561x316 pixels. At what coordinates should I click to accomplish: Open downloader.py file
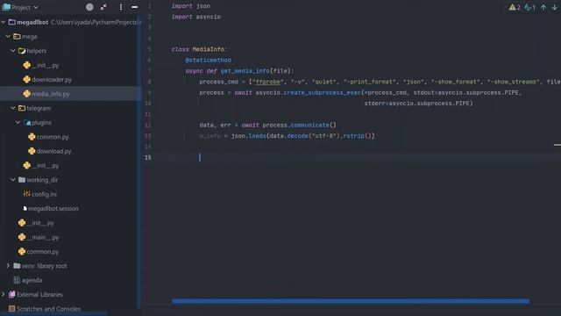point(47,80)
